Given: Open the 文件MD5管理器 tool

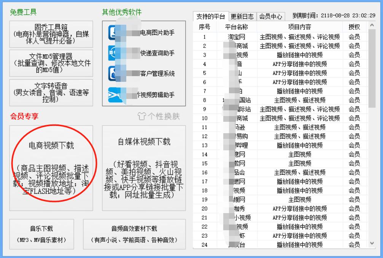Looking at the screenshot, I should tap(50, 63).
